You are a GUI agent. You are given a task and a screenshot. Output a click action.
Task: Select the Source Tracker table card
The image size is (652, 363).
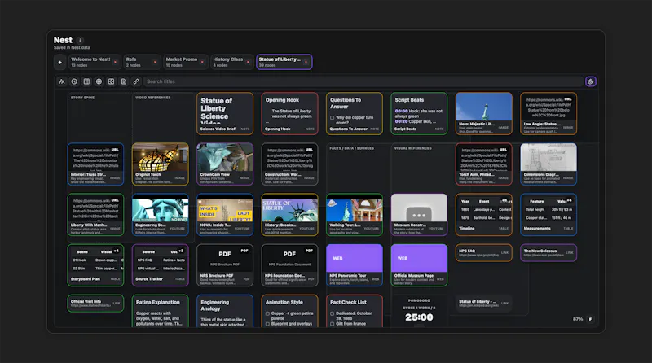[160, 265]
